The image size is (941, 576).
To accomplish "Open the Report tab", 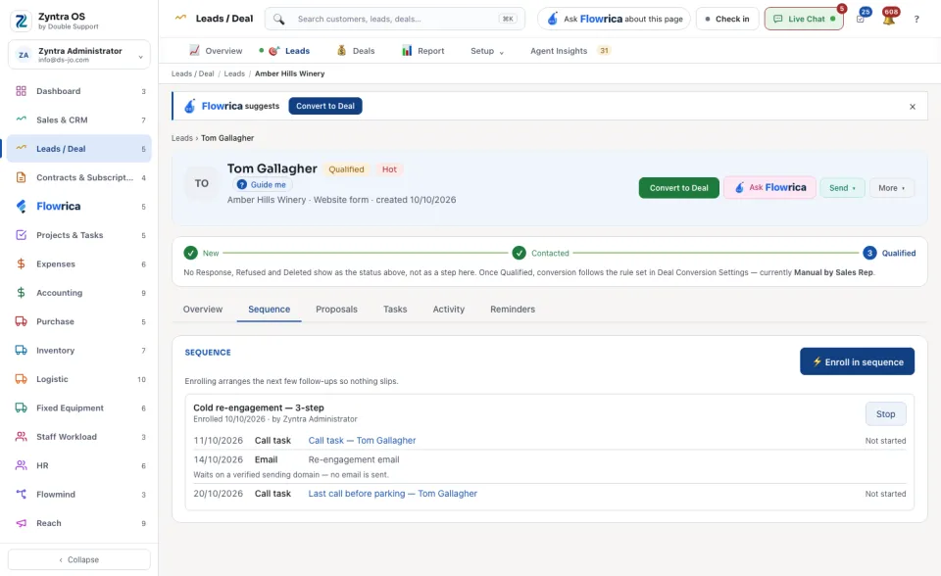I will [423, 51].
